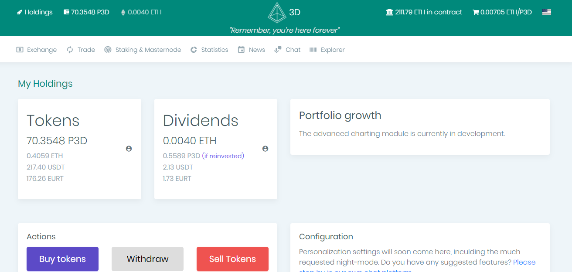Open language selector US flag
The width and height of the screenshot is (572, 272).
pos(547,12)
